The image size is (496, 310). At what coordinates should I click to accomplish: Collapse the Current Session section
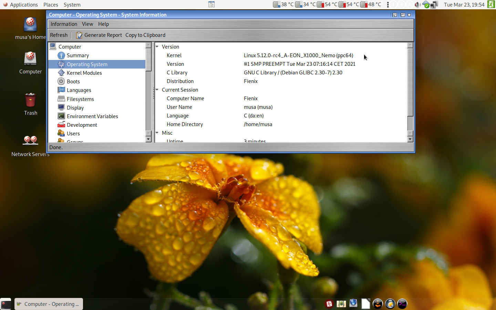(157, 90)
